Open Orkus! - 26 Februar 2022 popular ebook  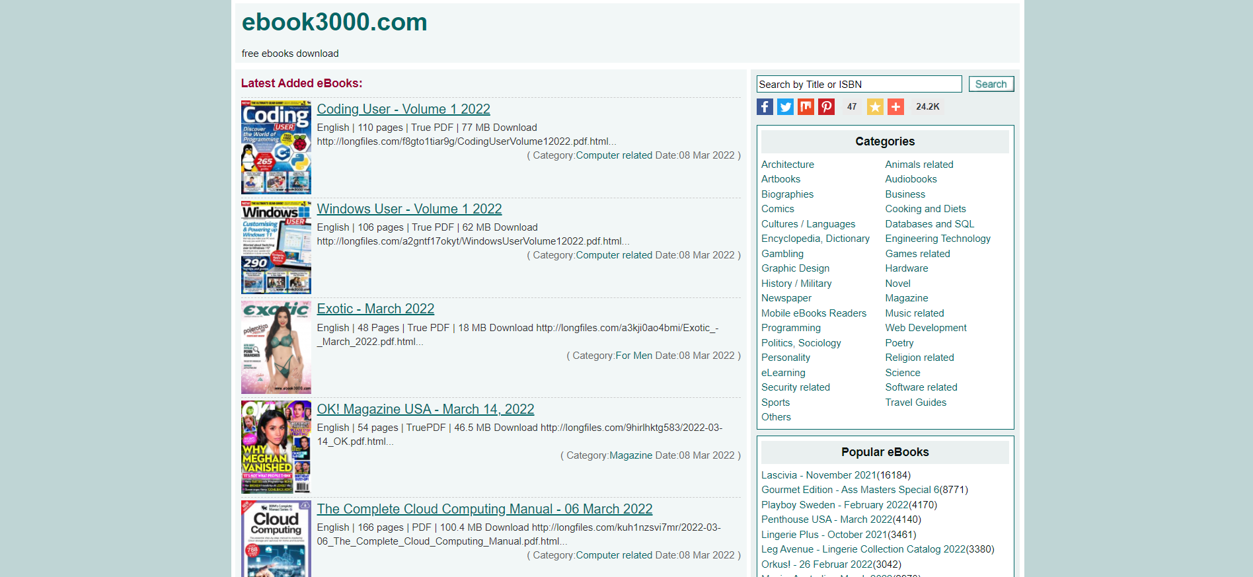817,564
